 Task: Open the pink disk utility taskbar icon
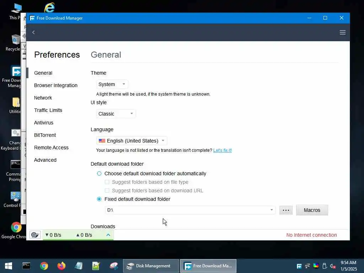pos(114,266)
